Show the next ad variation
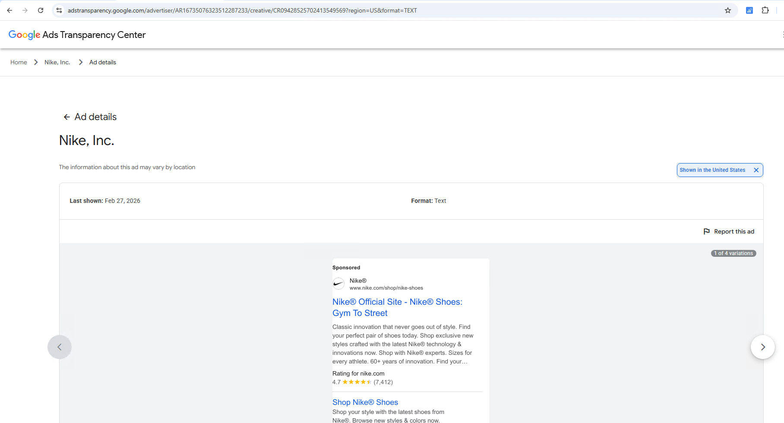 (763, 347)
